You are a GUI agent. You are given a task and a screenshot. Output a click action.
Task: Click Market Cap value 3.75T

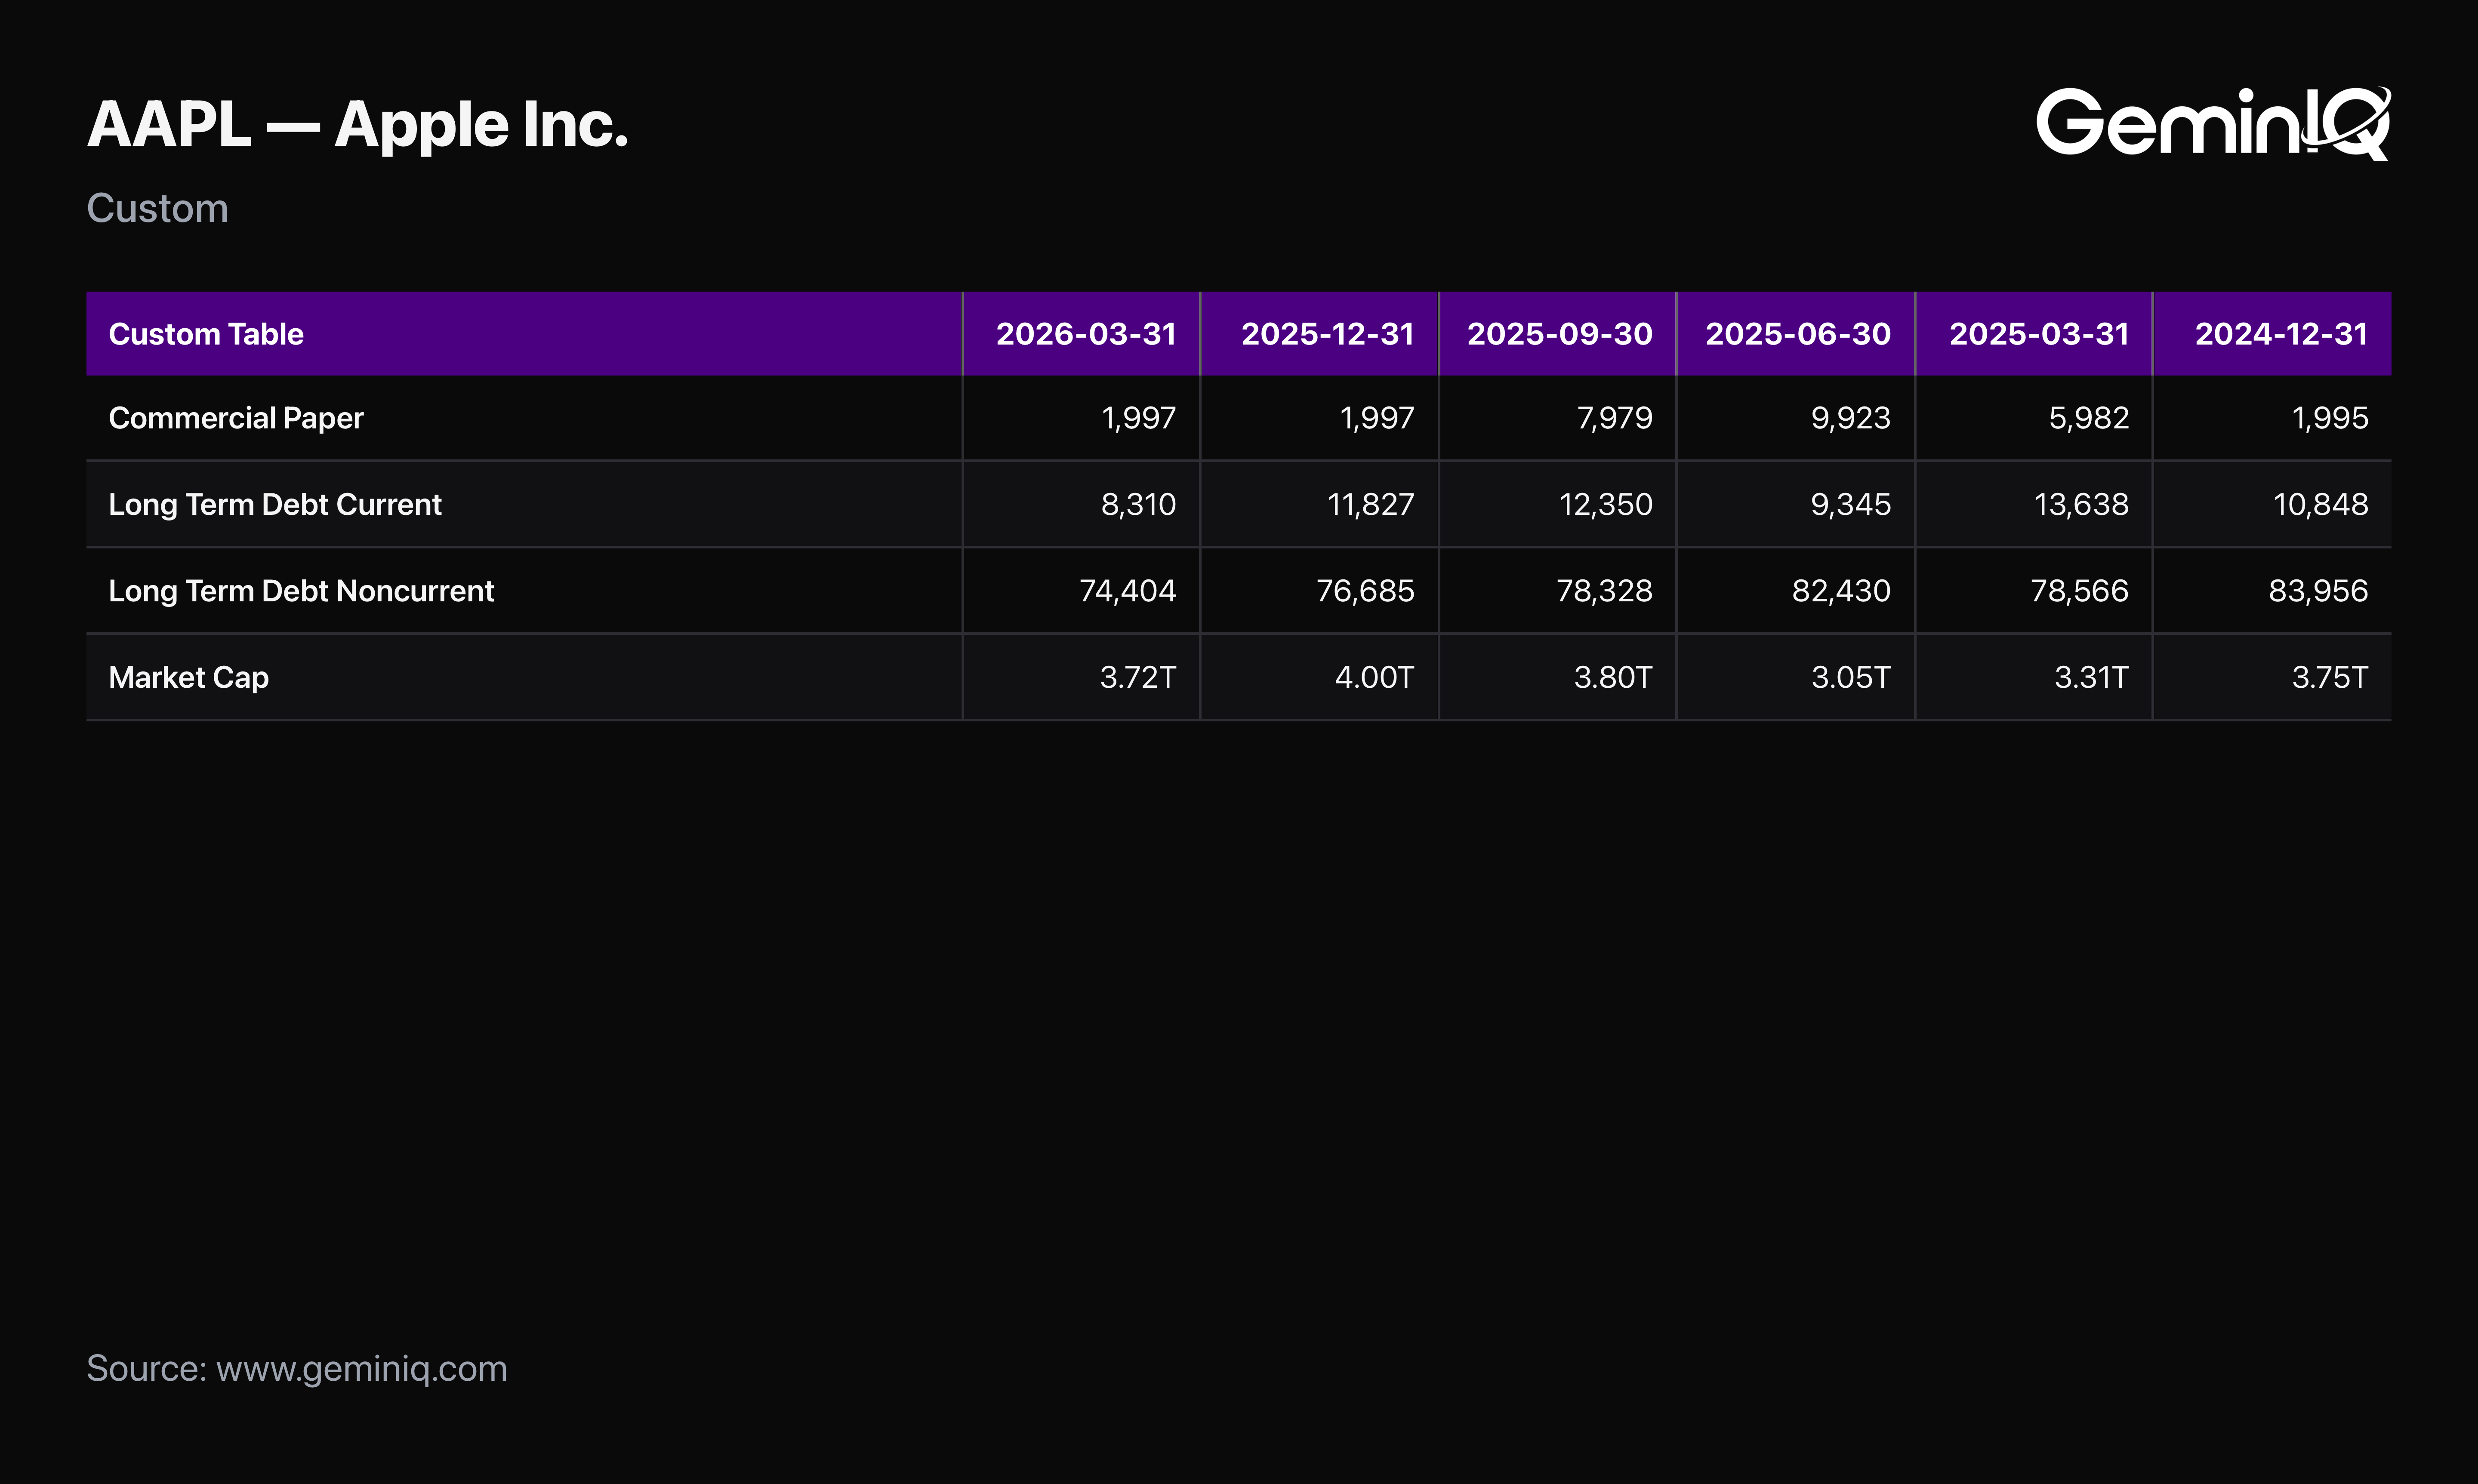click(2330, 677)
